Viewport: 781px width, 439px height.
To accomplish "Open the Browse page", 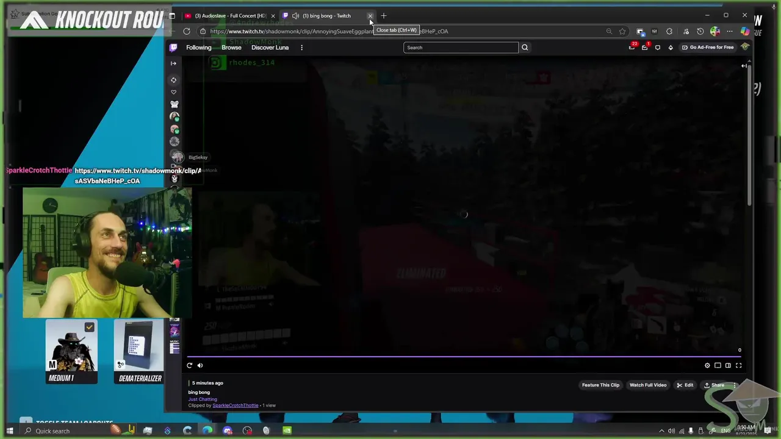I will (231, 48).
